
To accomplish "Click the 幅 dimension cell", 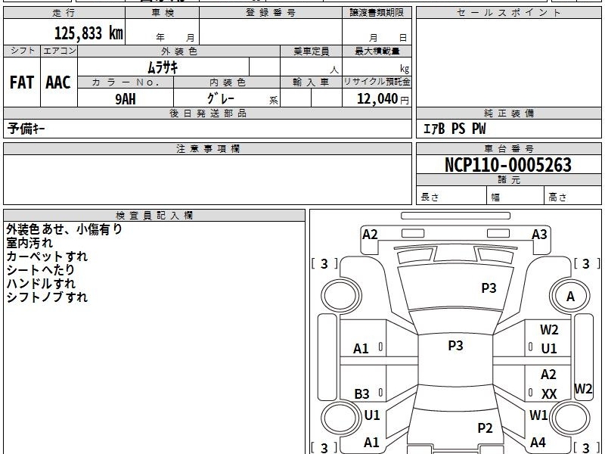I will (x=516, y=195).
